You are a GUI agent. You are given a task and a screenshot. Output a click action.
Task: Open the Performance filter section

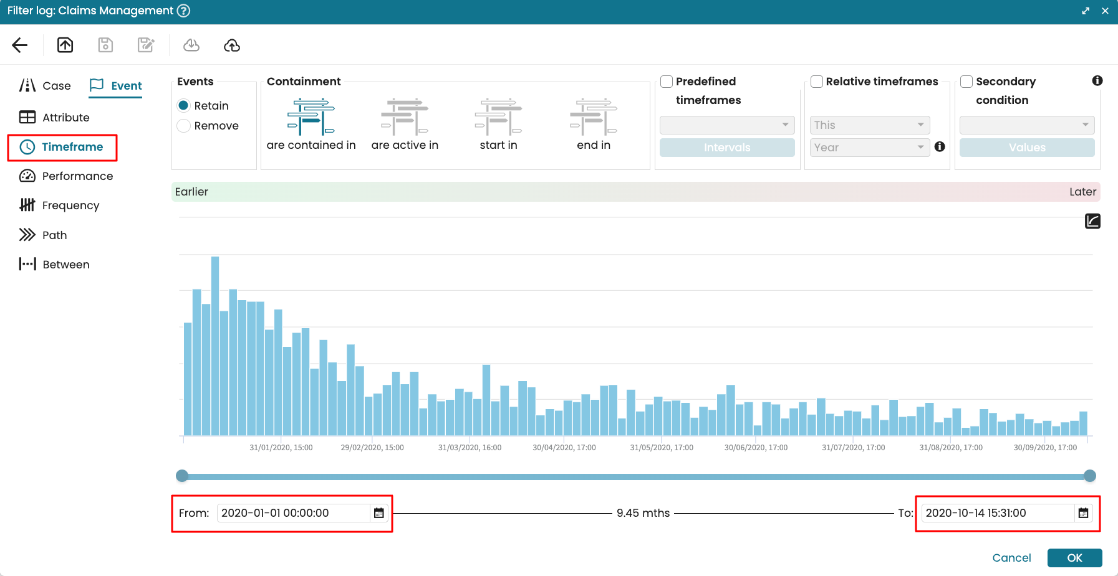coord(67,176)
